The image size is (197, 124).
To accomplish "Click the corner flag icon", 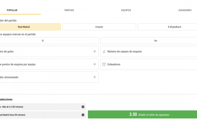I will coord(104,51).
